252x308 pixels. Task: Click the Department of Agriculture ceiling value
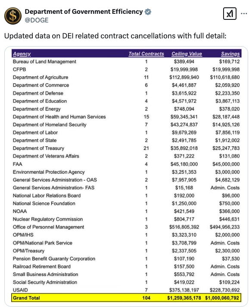pyautogui.click(x=184, y=77)
